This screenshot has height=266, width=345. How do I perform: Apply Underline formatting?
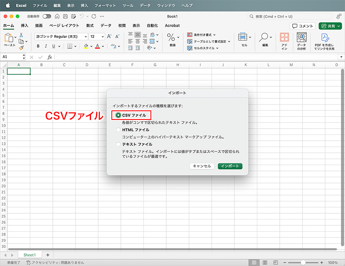pyautogui.click(x=54, y=46)
